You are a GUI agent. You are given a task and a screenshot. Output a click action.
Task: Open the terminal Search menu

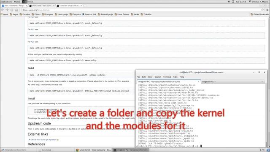pyautogui.click(x=158, y=77)
